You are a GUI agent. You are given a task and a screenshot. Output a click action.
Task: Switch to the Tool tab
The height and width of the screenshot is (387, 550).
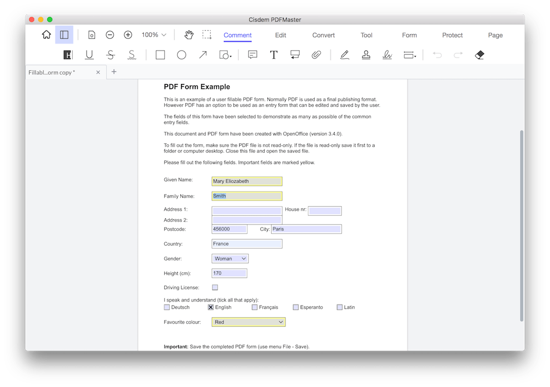(x=366, y=35)
